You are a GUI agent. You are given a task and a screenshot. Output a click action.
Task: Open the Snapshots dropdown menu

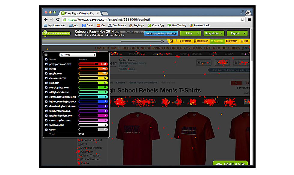click(214, 34)
